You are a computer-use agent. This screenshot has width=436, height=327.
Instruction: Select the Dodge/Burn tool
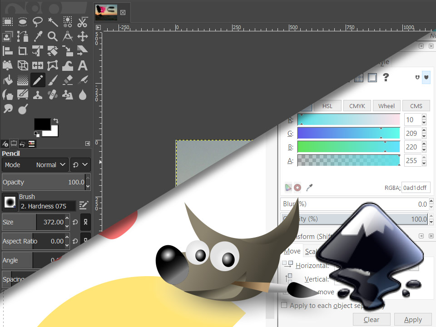click(23, 109)
